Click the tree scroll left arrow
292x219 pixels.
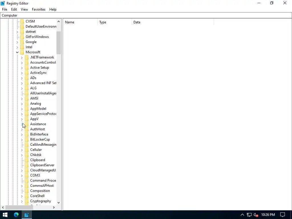coord(3,207)
